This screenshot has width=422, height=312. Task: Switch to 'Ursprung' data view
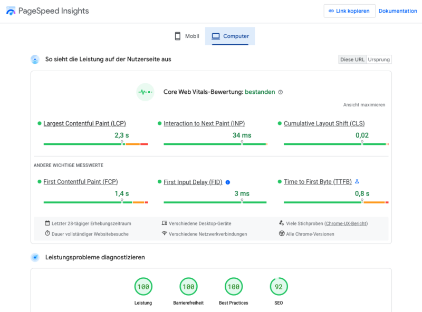point(379,60)
